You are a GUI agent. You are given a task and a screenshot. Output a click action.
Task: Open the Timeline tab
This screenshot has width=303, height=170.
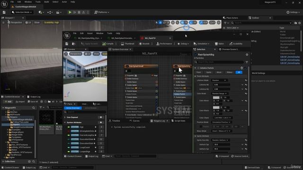(115, 121)
